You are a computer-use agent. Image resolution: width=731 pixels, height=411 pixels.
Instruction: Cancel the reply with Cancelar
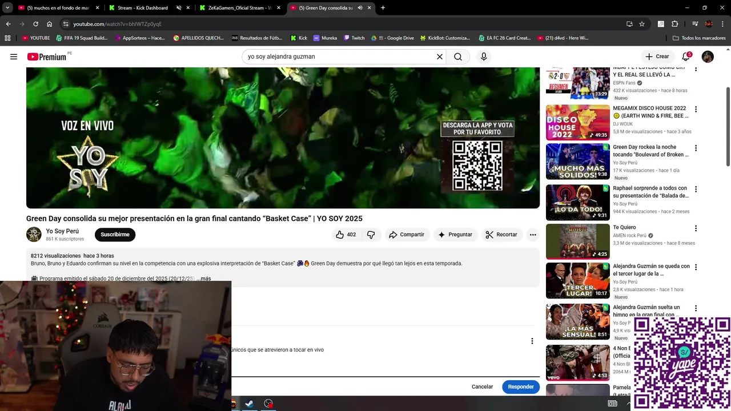tap(482, 387)
